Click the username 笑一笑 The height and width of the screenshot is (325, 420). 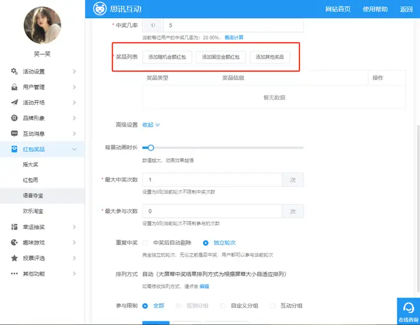(x=42, y=54)
